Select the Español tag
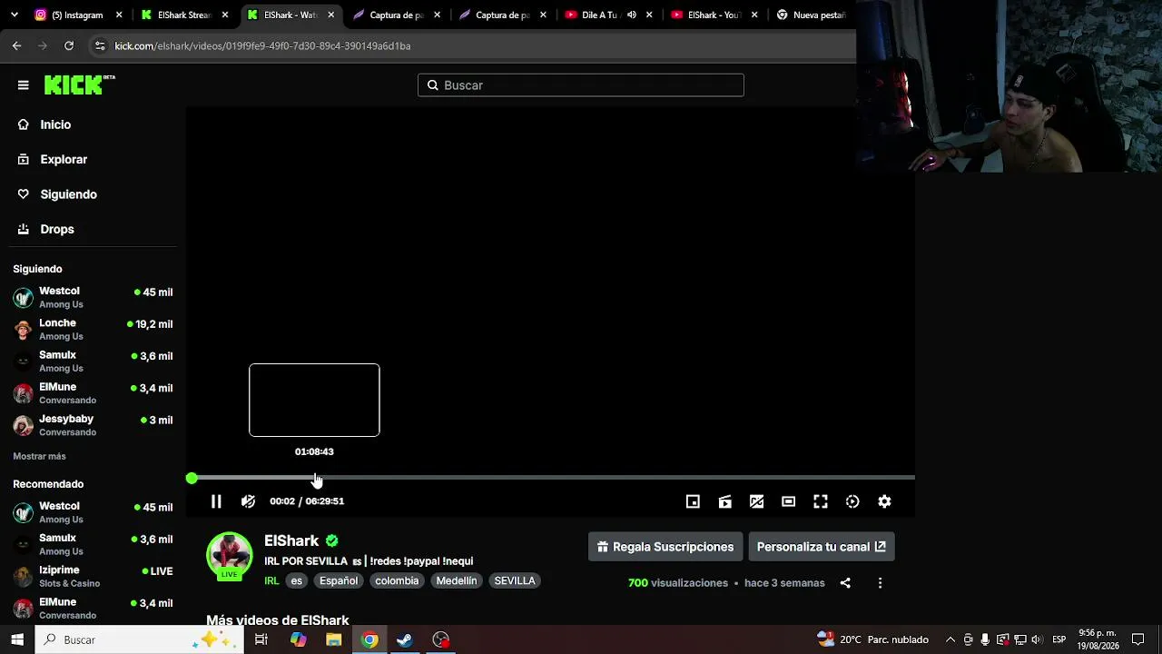1162x654 pixels. point(339,580)
